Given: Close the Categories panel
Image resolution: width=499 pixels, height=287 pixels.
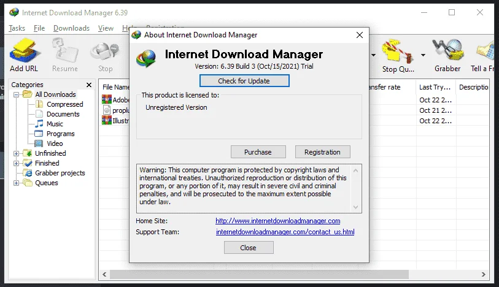Looking at the screenshot, I should tap(89, 85).
